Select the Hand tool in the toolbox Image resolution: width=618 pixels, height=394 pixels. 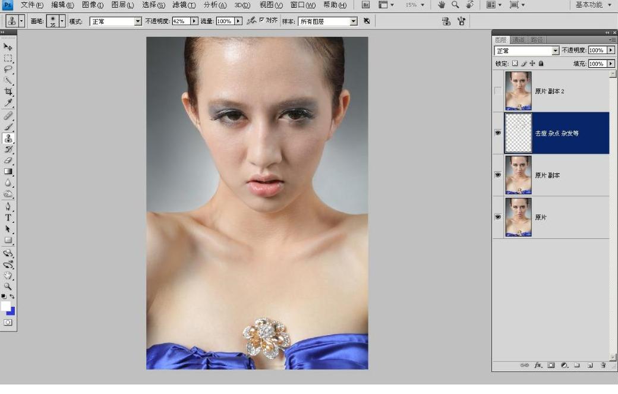coord(8,275)
